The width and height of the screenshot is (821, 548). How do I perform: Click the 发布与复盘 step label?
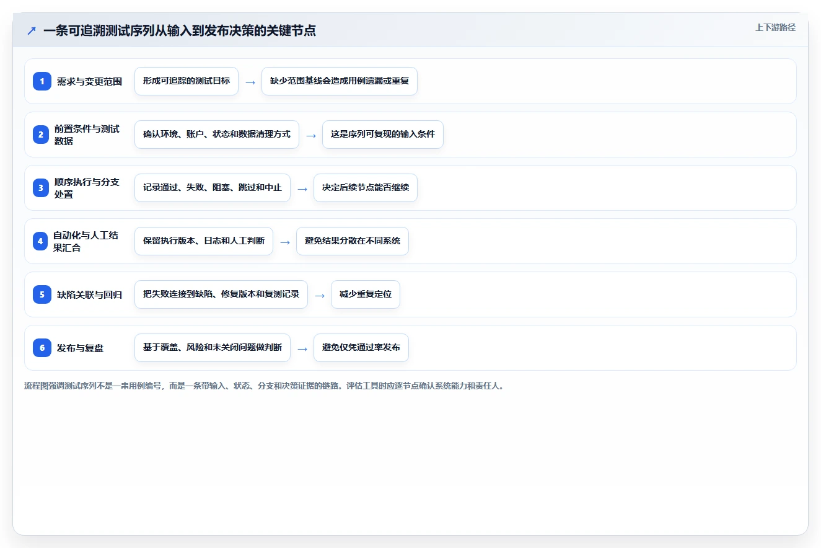pos(81,348)
